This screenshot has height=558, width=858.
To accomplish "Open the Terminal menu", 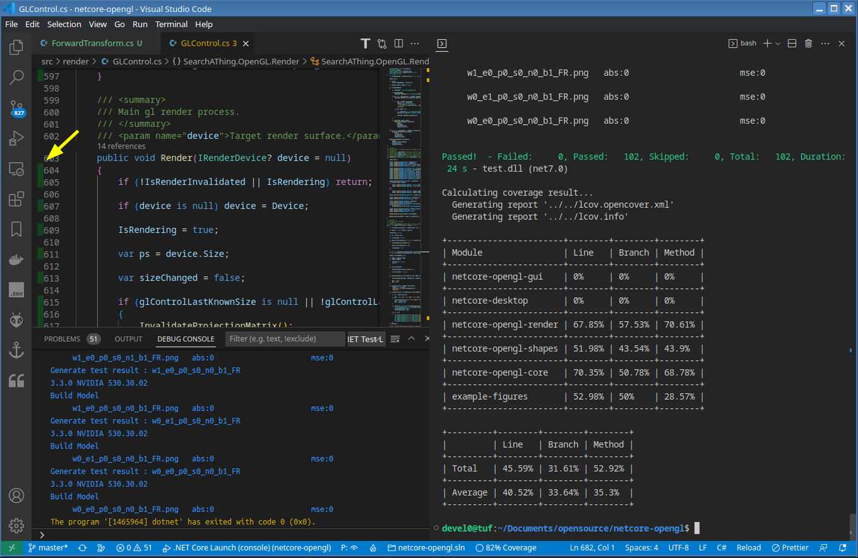I will click(x=171, y=24).
